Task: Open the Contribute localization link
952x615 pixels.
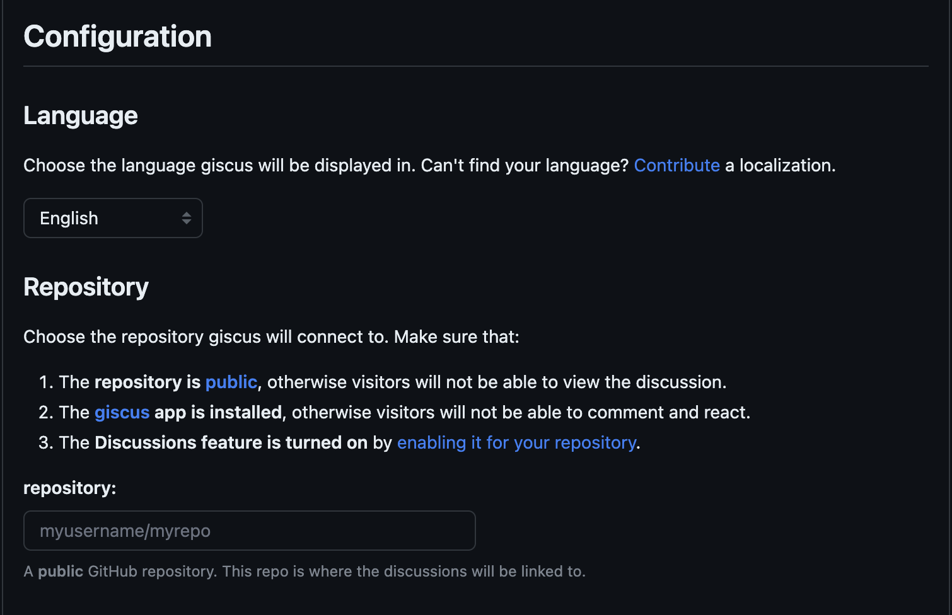Action: [676, 165]
